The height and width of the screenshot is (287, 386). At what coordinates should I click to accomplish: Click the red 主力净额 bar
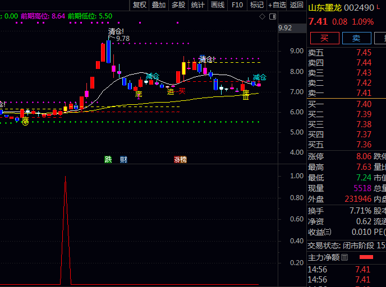[x=366, y=257]
